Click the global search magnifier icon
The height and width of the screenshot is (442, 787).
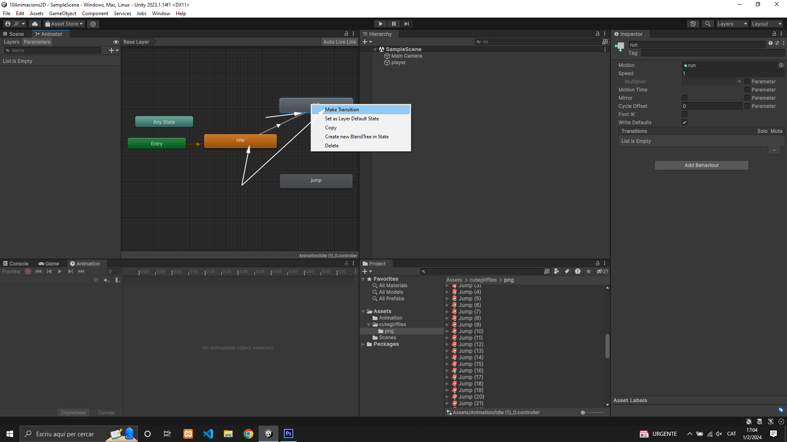(708, 24)
